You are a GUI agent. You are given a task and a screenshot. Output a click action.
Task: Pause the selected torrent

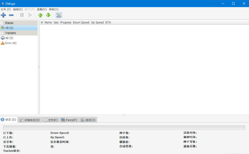tap(22, 15)
